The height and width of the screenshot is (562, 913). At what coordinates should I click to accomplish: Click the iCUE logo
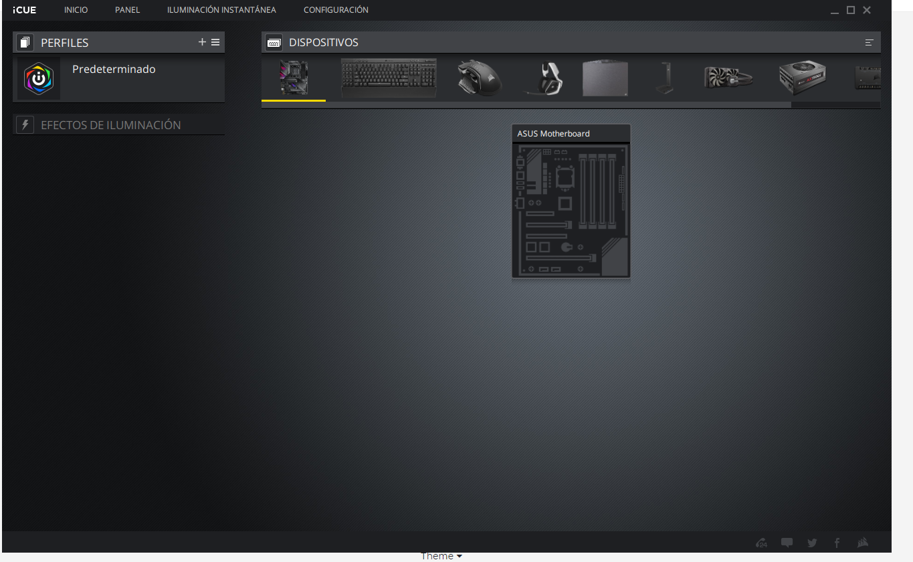25,10
